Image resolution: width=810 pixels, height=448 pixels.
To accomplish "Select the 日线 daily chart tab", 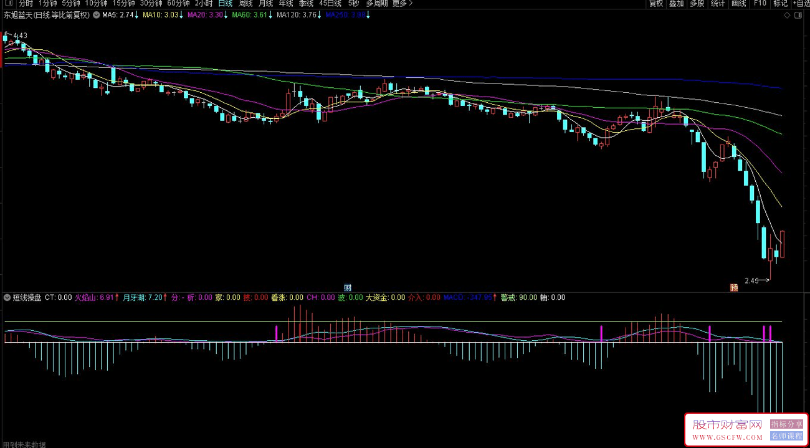I will tap(225, 3).
